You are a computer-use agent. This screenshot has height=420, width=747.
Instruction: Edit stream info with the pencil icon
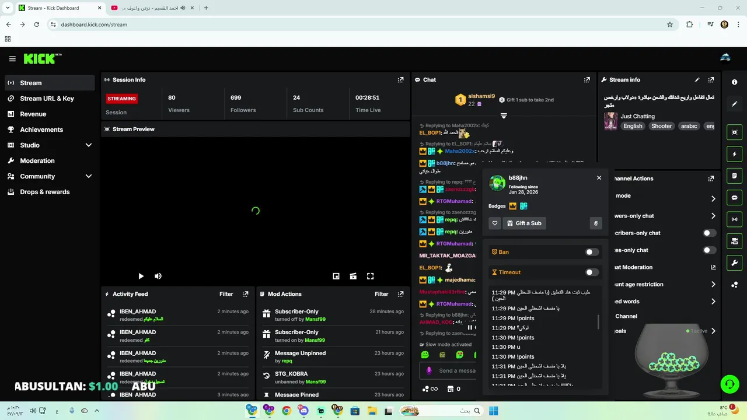[x=697, y=80]
